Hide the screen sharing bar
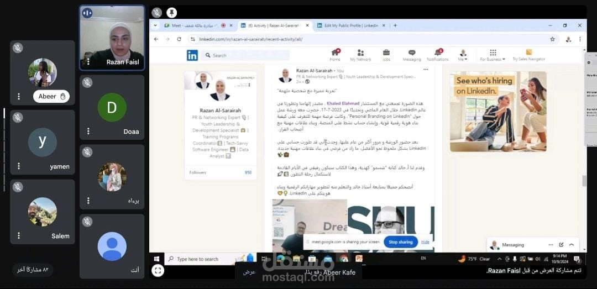597x289 pixels. tap(425, 242)
